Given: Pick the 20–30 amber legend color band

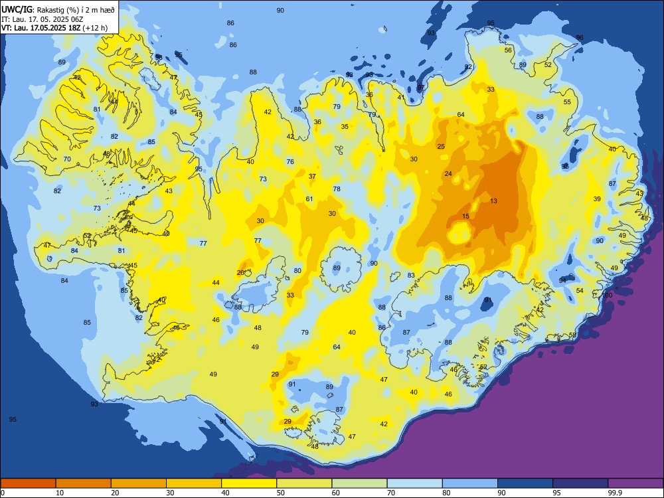Looking at the screenshot, I should click(139, 483).
